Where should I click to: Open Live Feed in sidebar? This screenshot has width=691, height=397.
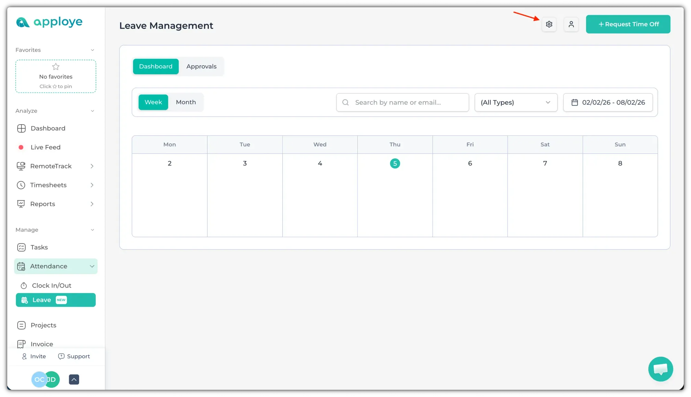click(45, 147)
